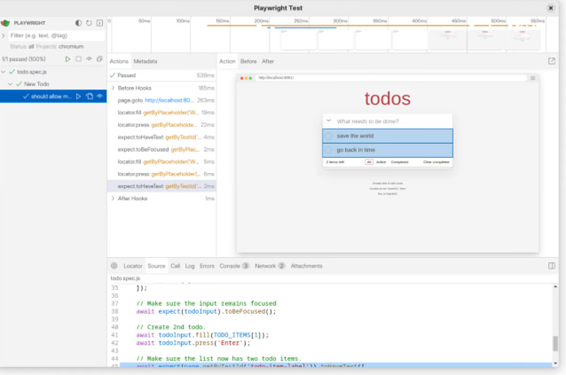The width and height of the screenshot is (566, 375).
Task: Collapse the todo.spec.js tree node
Action: coord(5,72)
